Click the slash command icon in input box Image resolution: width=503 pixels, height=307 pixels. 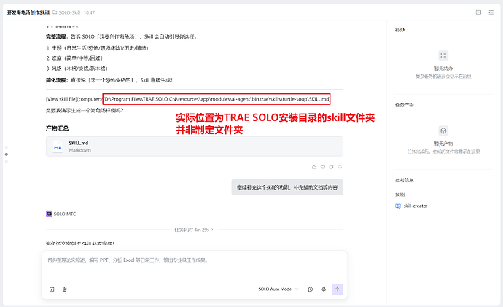(52, 289)
